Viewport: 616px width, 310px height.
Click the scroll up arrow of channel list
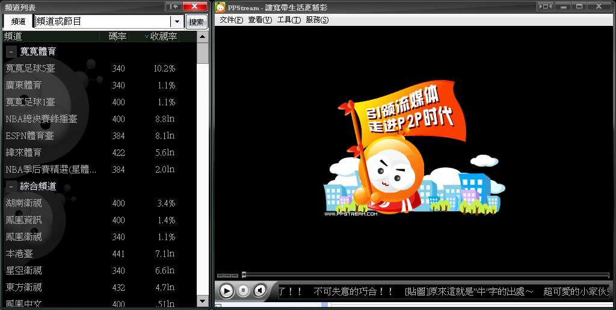(202, 37)
